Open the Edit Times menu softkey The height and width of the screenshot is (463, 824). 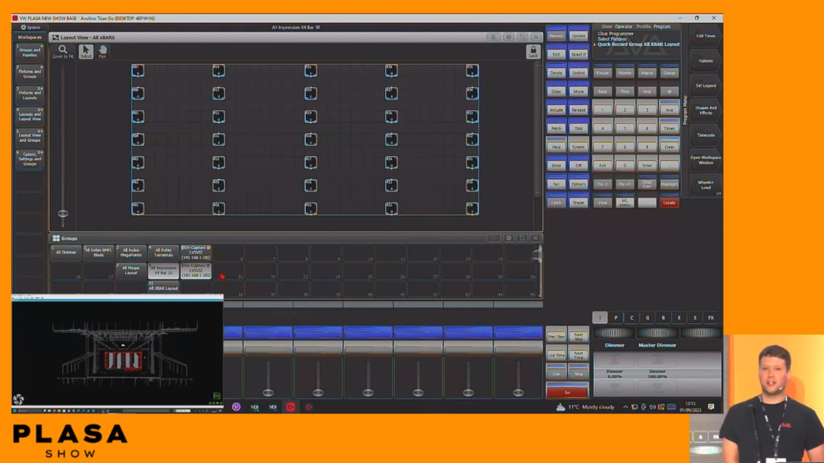[x=705, y=36]
